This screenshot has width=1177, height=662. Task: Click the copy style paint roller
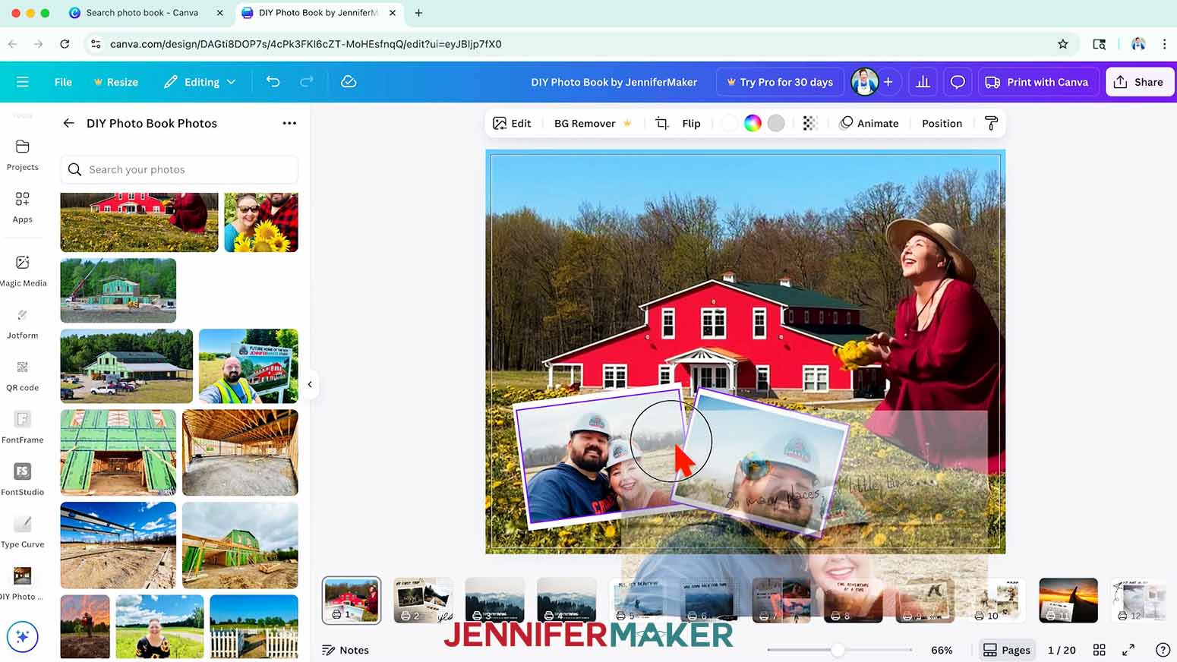coord(991,123)
